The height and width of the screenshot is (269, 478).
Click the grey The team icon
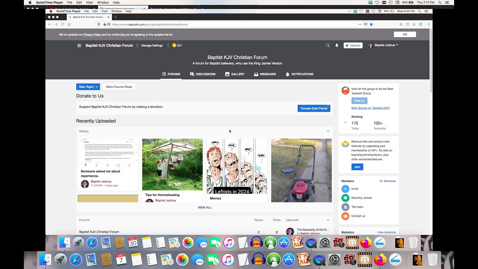click(345, 207)
